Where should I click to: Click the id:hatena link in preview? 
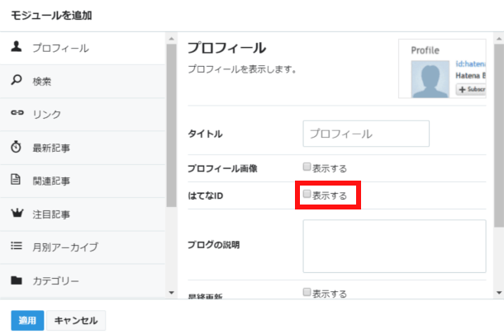coord(471,64)
